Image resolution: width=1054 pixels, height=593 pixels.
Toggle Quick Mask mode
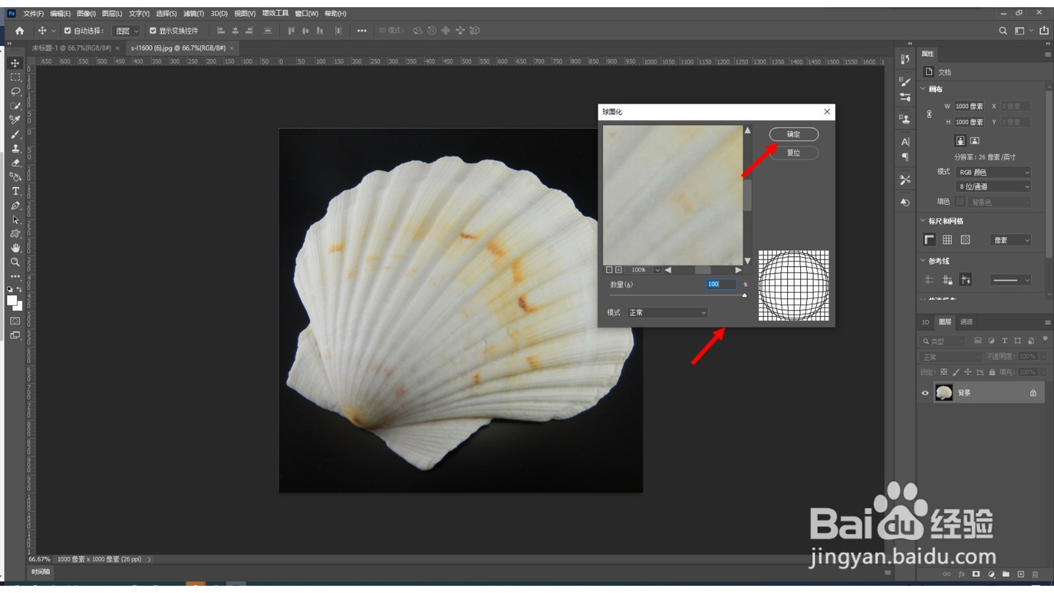coord(15,321)
